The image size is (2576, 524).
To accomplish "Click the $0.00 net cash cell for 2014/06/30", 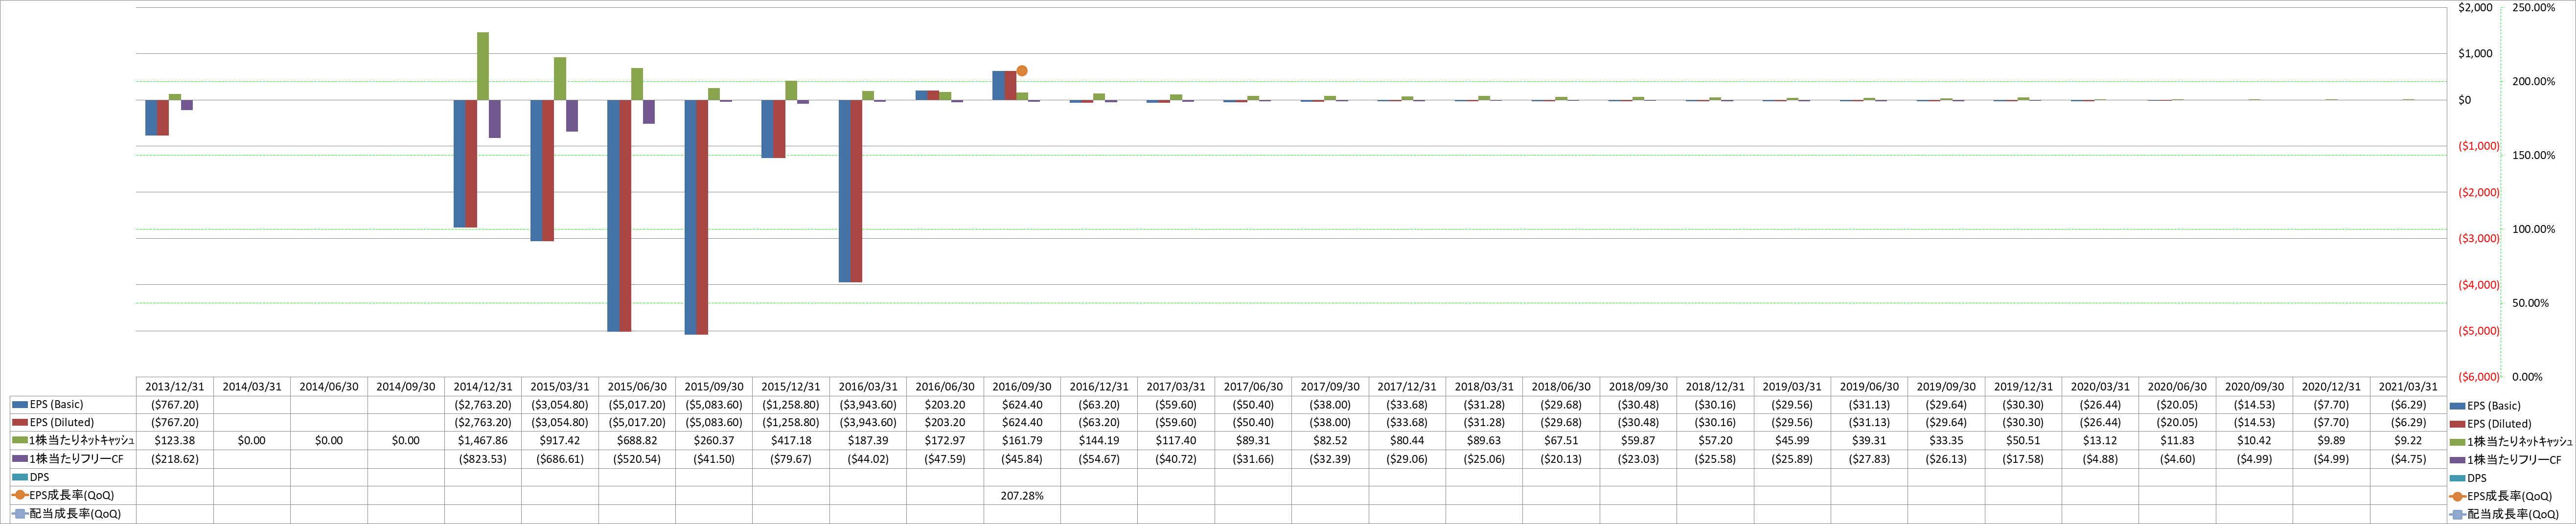I will tap(328, 441).
